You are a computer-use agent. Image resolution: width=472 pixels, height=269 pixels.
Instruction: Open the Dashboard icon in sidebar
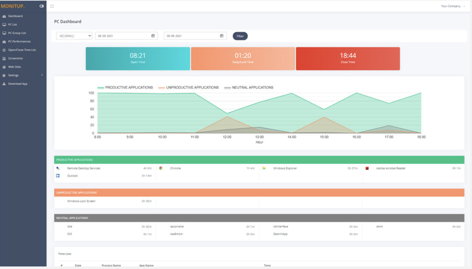[x=4, y=16]
